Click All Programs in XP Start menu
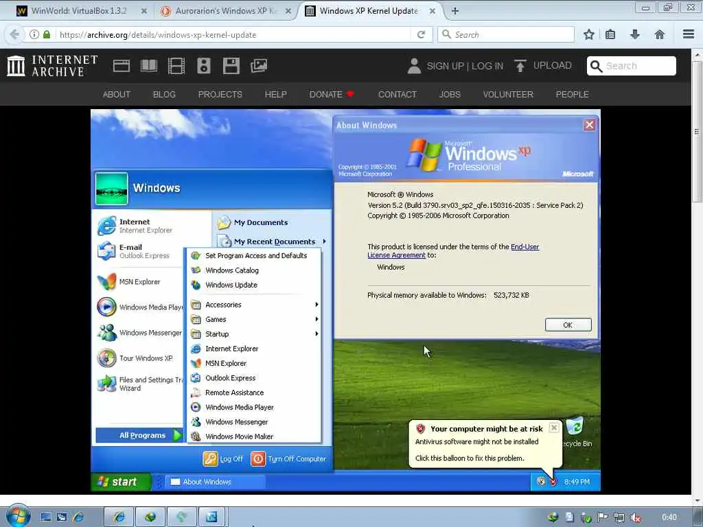Screen dimensions: 703x527 pyautogui.click(x=139, y=435)
